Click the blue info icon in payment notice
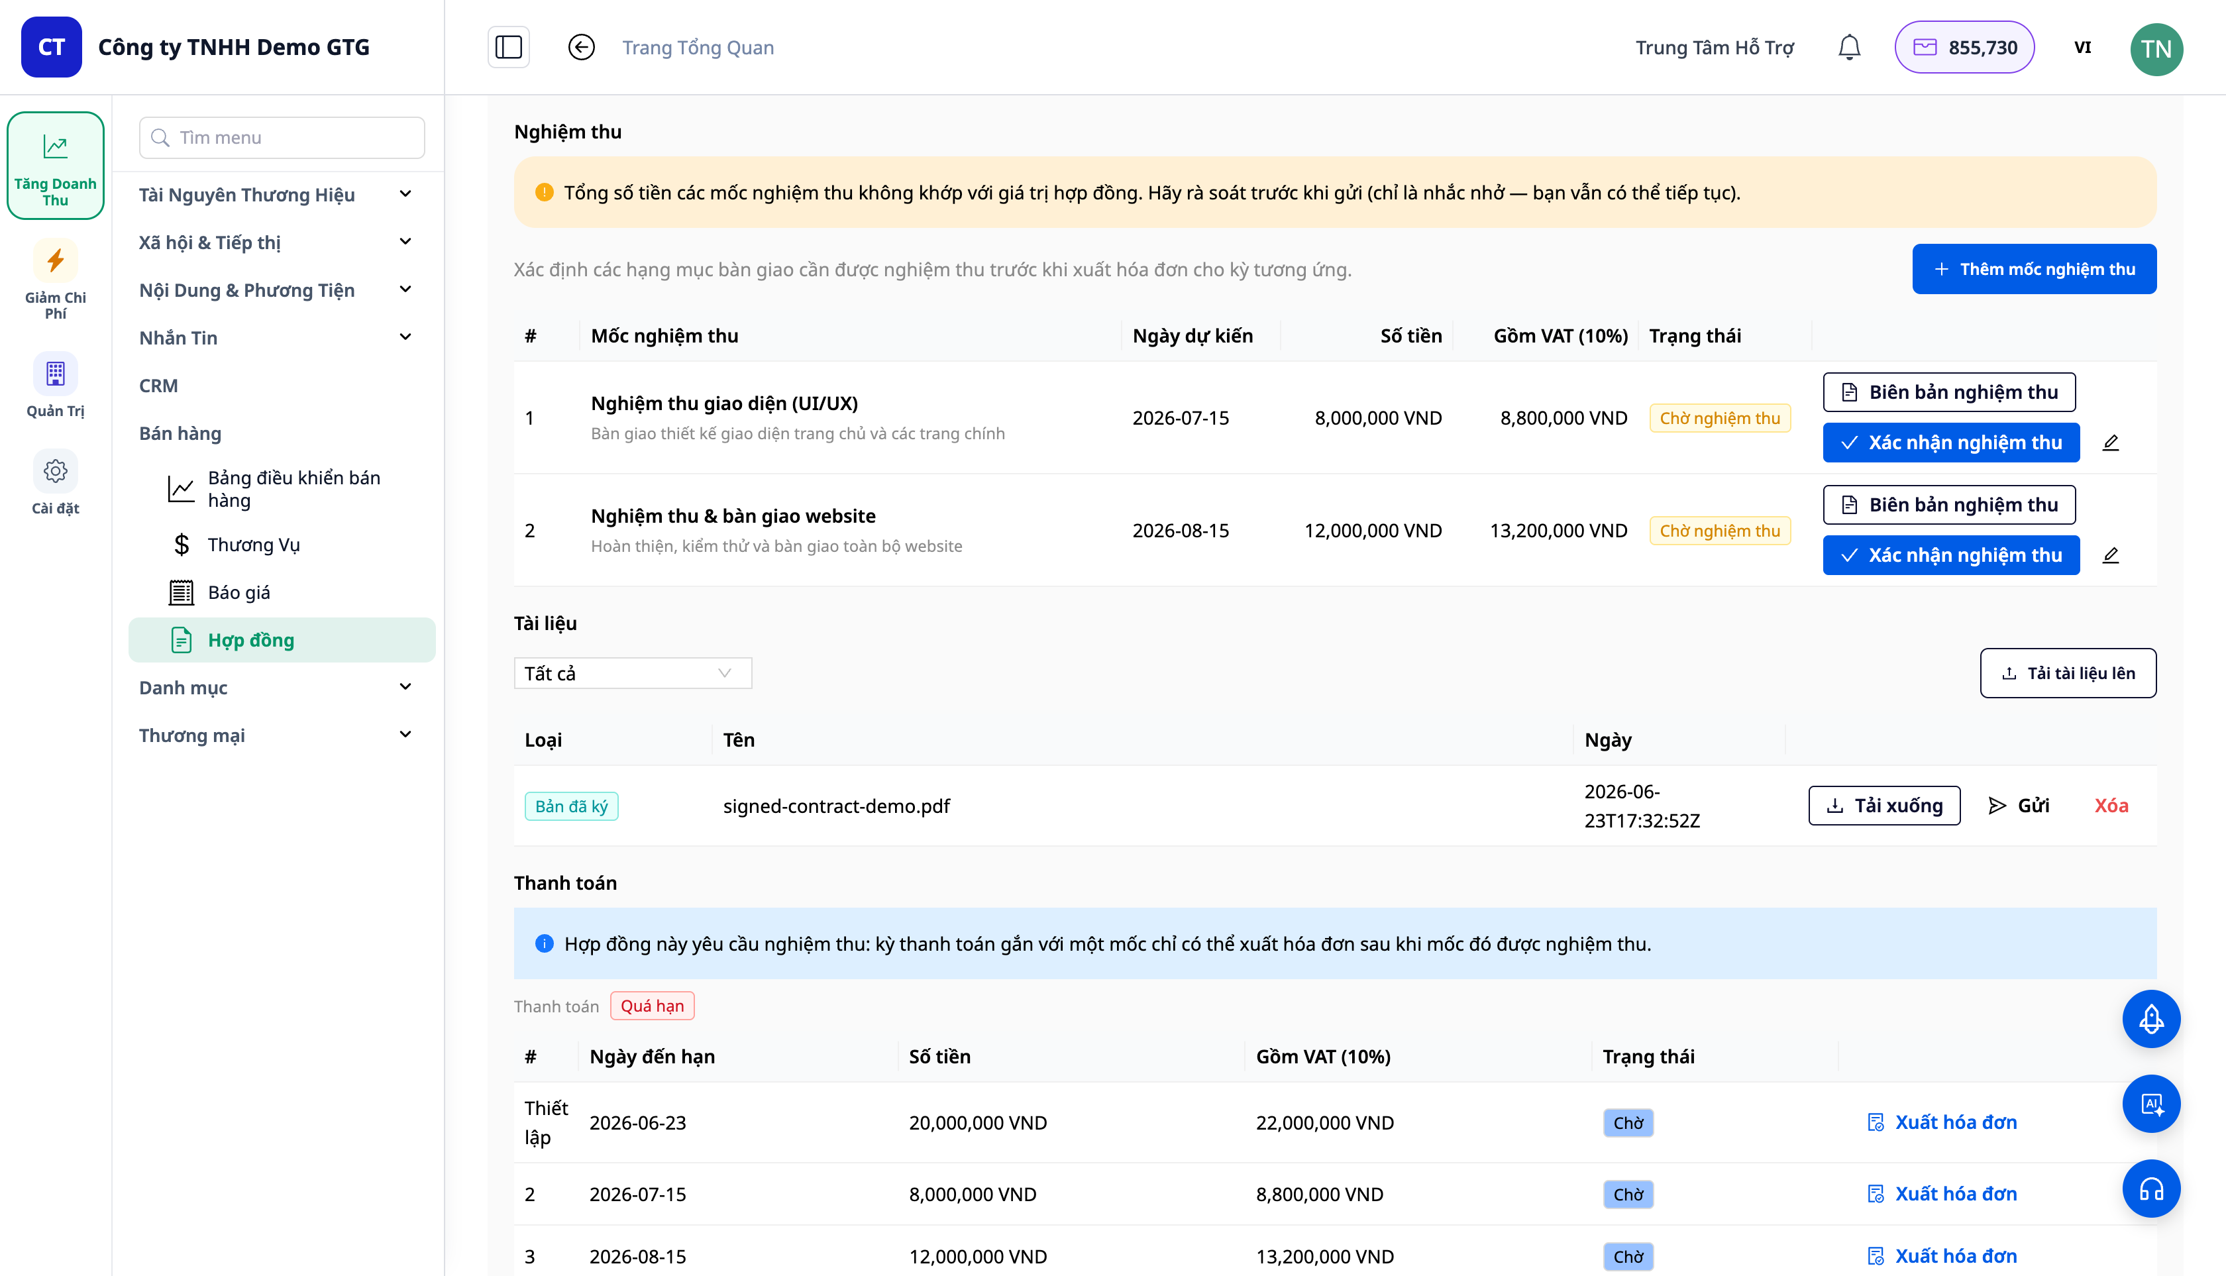The image size is (2226, 1276). pos(544,944)
